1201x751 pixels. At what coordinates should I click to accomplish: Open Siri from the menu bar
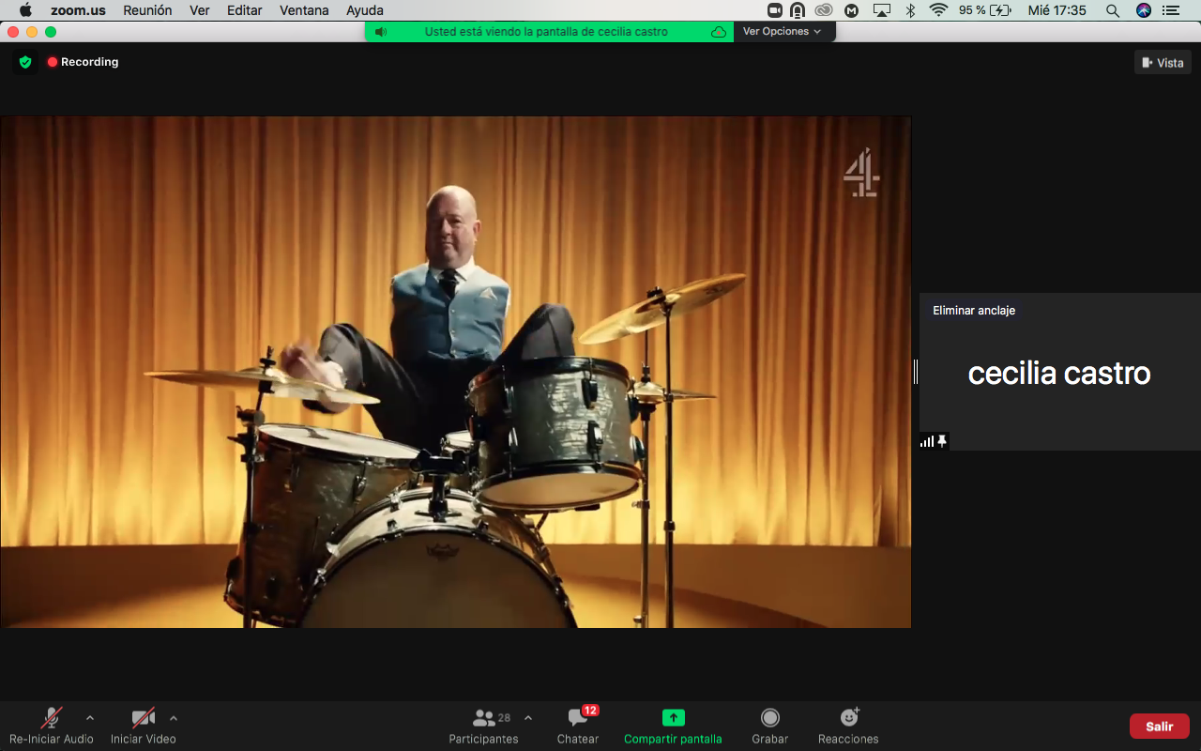coord(1143,10)
